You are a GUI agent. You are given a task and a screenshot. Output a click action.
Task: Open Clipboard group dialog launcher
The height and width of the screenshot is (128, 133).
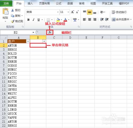pos(23,26)
